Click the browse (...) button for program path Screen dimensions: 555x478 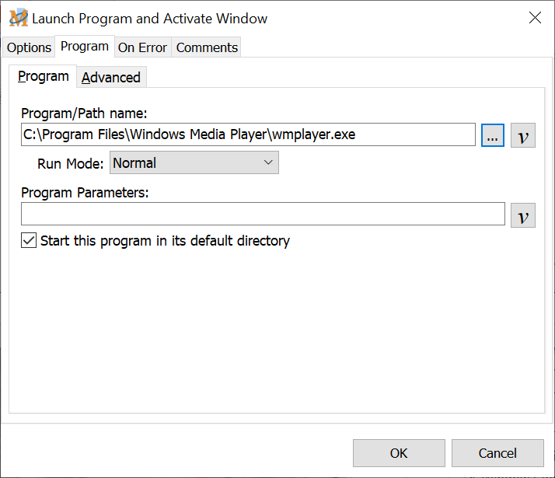pyautogui.click(x=493, y=135)
